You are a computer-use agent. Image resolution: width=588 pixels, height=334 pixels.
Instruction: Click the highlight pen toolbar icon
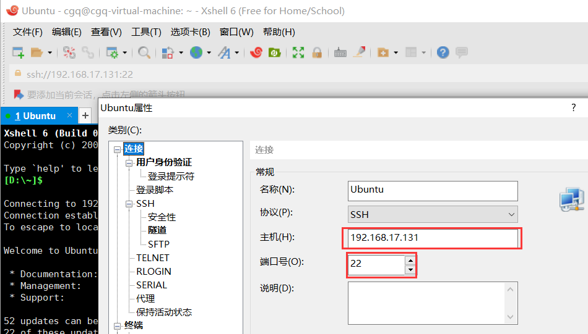point(359,52)
